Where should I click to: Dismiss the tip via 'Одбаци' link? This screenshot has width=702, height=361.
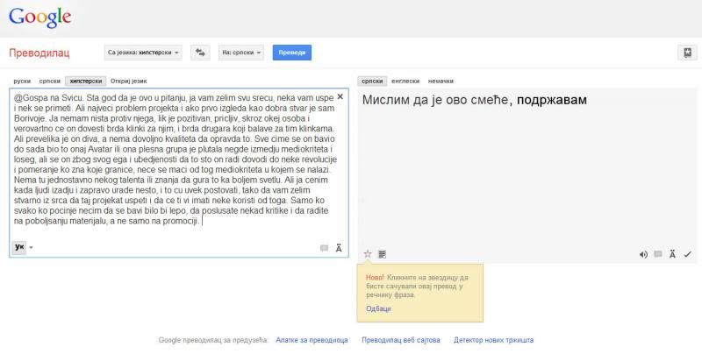379,309
